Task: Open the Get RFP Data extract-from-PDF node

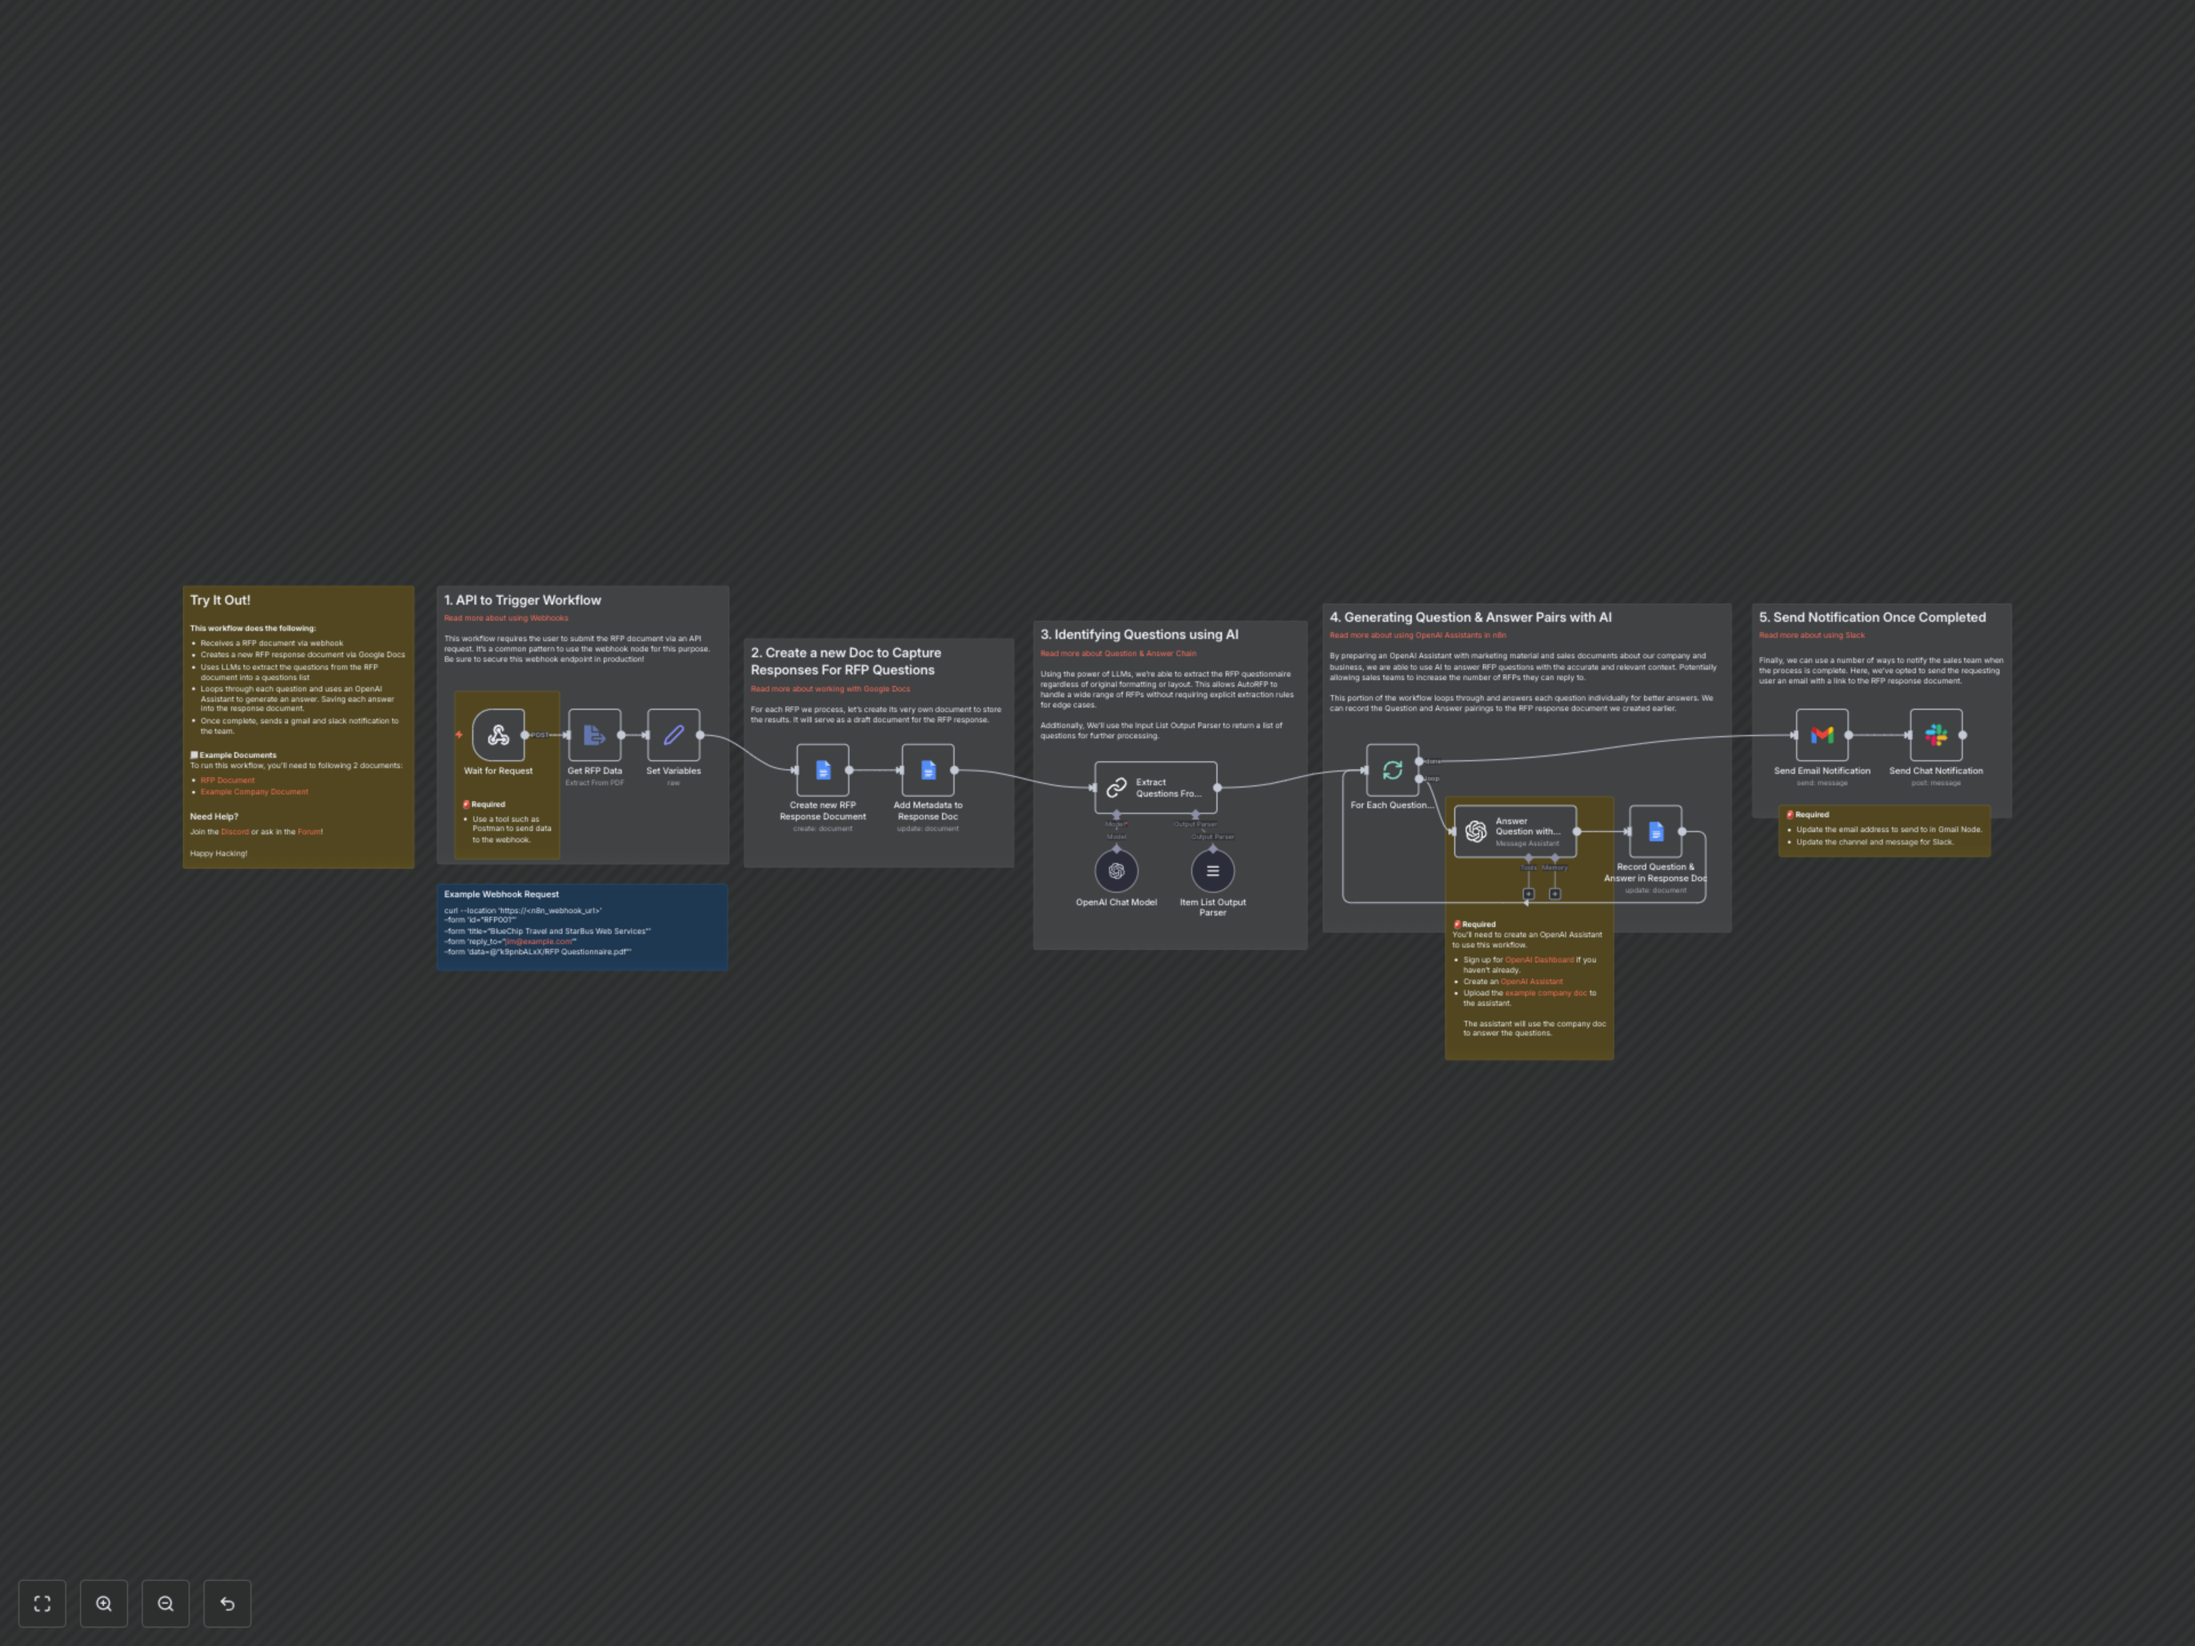Action: 594,735
